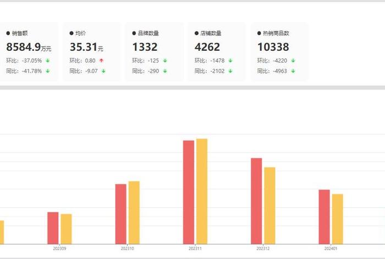The width and height of the screenshot is (385, 259).
Task: Click the red up arrow beside 环比 0.80
Action: point(101,61)
